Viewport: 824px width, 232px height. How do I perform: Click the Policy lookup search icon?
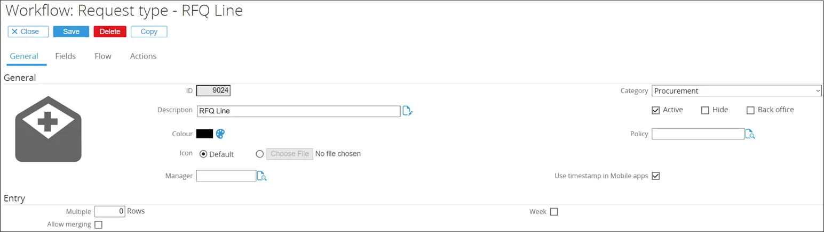pos(750,134)
